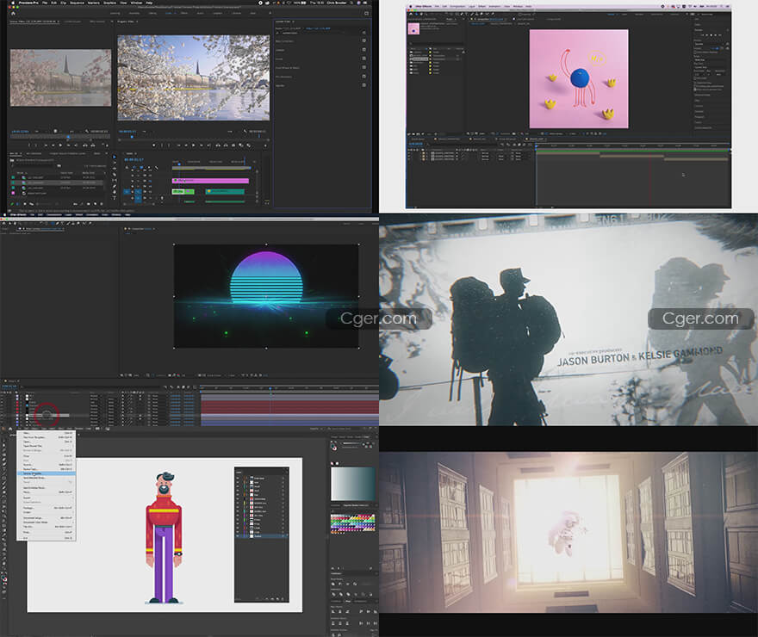Click the Home icon in the pink-comp After Effects window
Screen dimensions: 758x637
coord(412,14)
